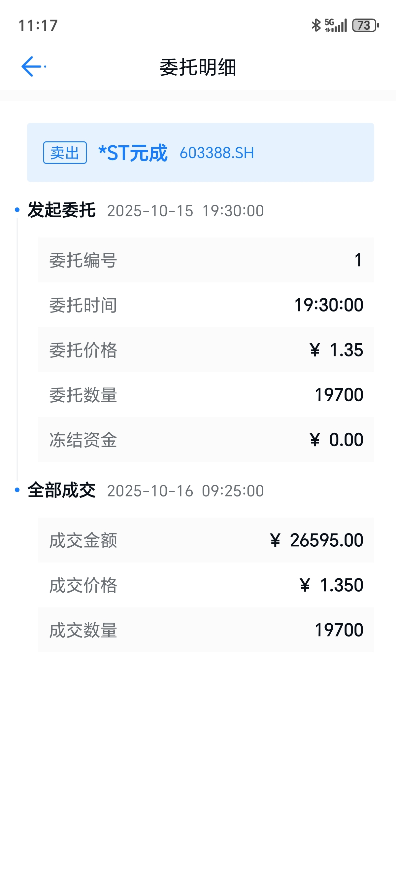Image resolution: width=396 pixels, height=876 pixels.
Task: Tap the 委托价格 ¥ 1.35 value
Action: click(336, 350)
